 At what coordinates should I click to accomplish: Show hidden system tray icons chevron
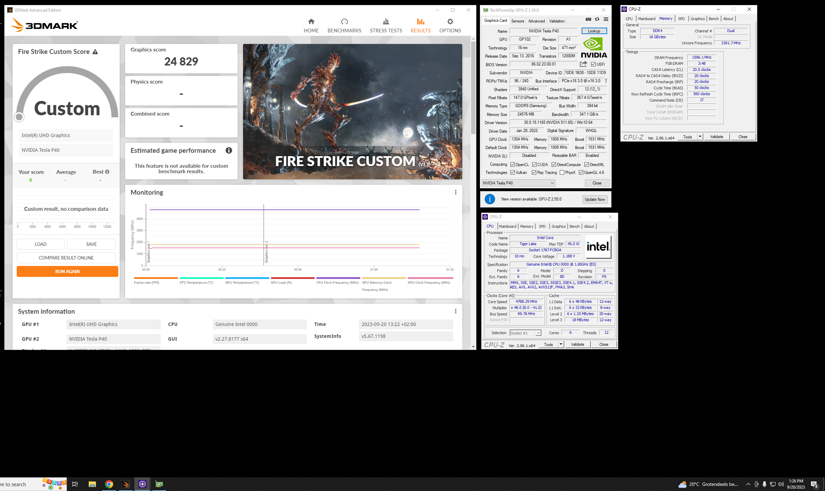point(748,484)
